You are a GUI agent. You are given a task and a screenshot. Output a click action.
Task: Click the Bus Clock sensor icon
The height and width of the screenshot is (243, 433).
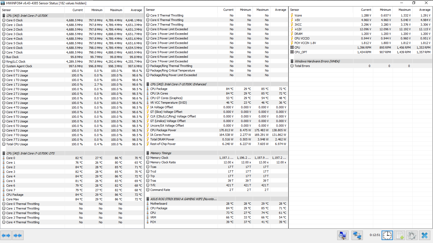coord(4,57)
